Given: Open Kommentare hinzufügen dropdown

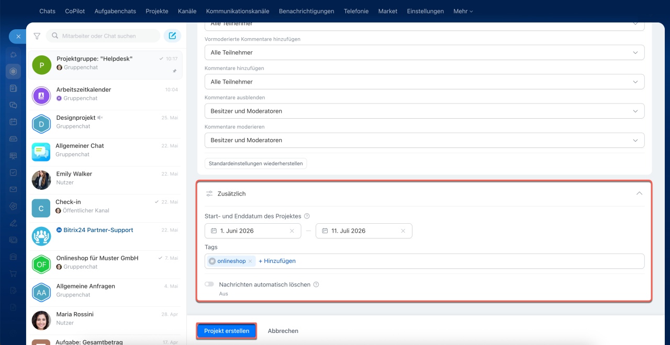Looking at the screenshot, I should [425, 82].
